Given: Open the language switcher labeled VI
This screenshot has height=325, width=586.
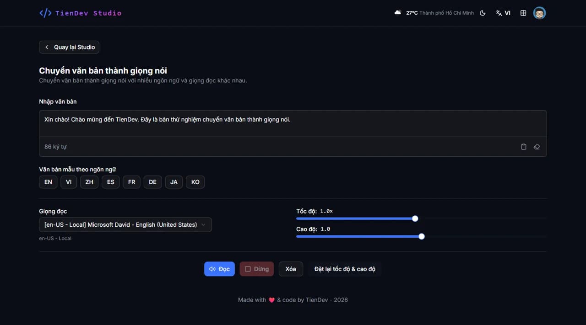Looking at the screenshot, I should (503, 13).
